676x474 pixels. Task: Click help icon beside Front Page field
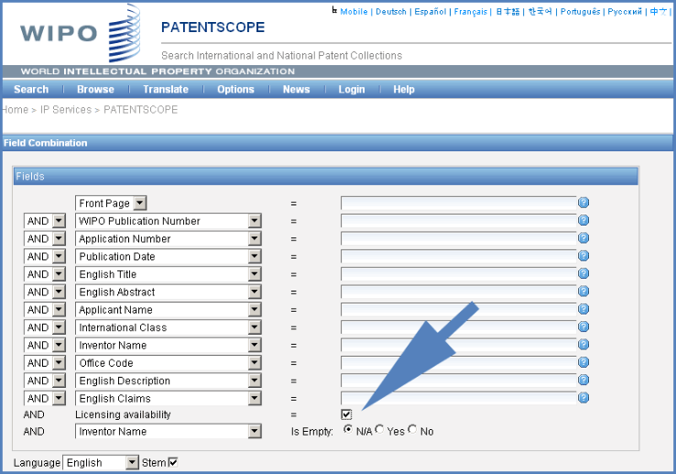(583, 203)
